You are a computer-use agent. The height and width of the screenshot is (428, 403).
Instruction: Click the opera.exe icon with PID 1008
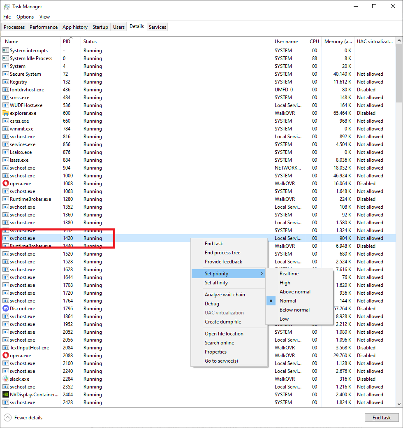tap(6, 184)
